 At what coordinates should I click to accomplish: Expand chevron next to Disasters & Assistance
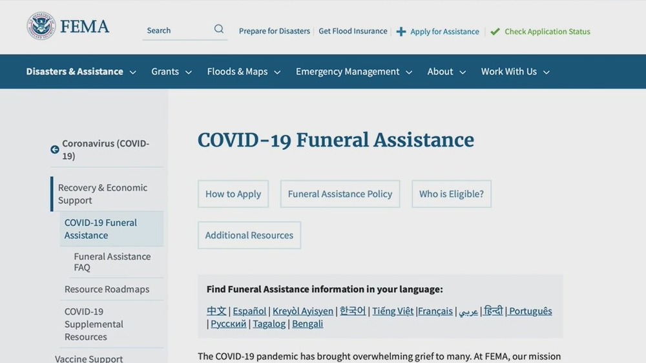pyautogui.click(x=132, y=72)
